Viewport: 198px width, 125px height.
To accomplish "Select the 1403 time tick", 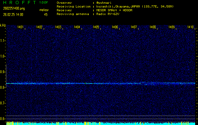I will pyautogui.click(x=58, y=27).
